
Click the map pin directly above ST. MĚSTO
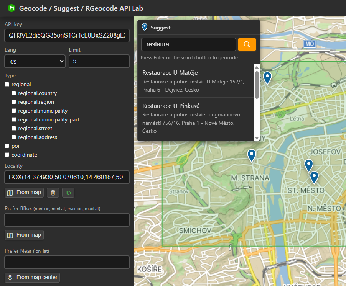(314, 177)
